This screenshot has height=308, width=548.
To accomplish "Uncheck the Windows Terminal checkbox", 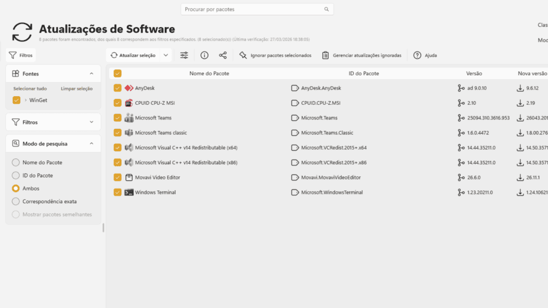I will coord(117,192).
